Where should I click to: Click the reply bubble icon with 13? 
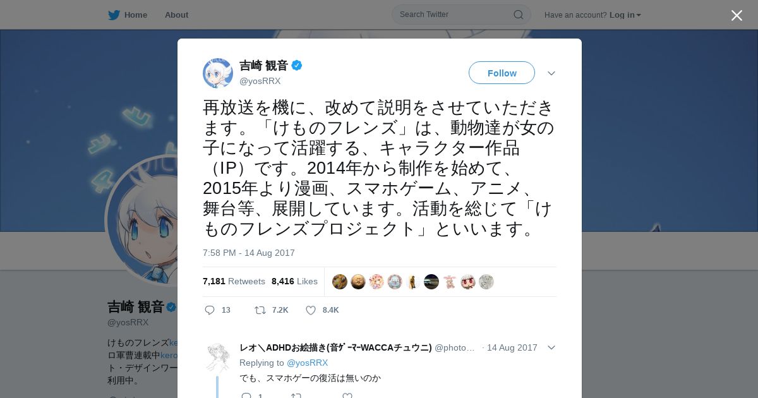pos(210,310)
